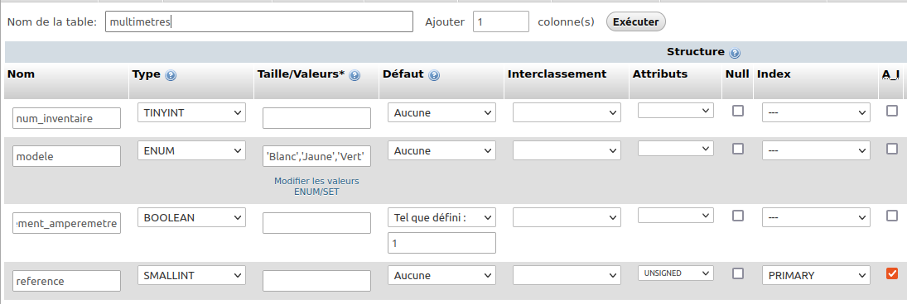Image resolution: width=907 pixels, height=304 pixels.
Task: Toggle Null checkbox for num_inventaire row
Action: 738,111
